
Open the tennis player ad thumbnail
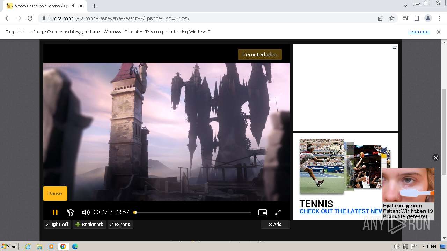coord(322,166)
